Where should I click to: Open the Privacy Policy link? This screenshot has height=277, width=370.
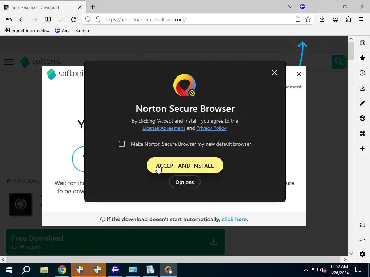[211, 128]
